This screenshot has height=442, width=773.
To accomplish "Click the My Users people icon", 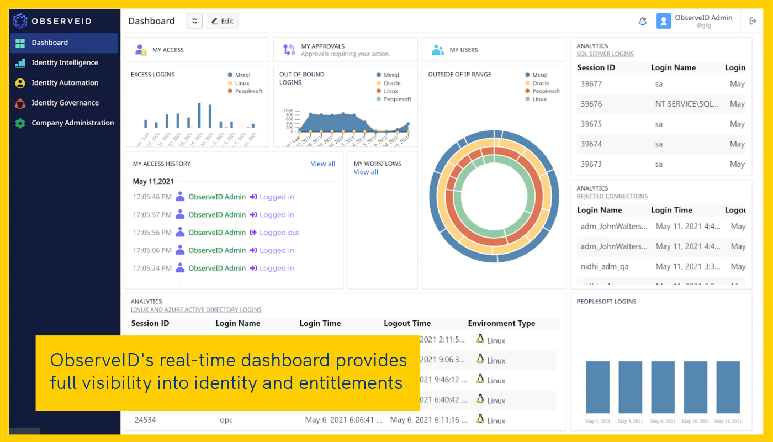I will tap(438, 50).
